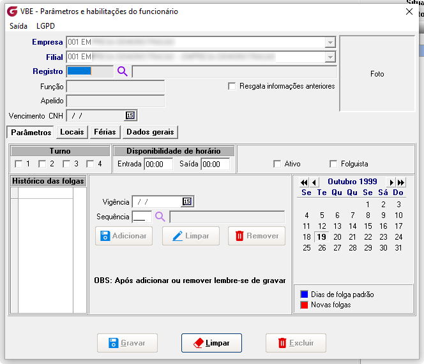This screenshot has height=364, width=424.
Task: Jump forward one year in calendar
Action: click(401, 182)
